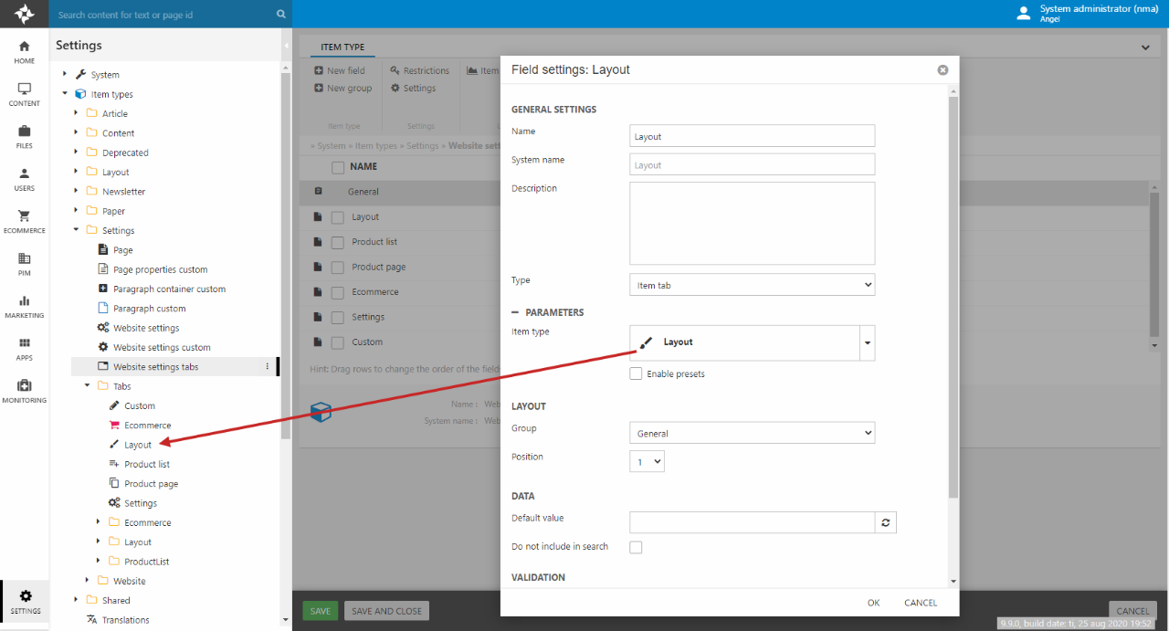Open the Users section icon
1169x631 pixels.
tap(25, 179)
